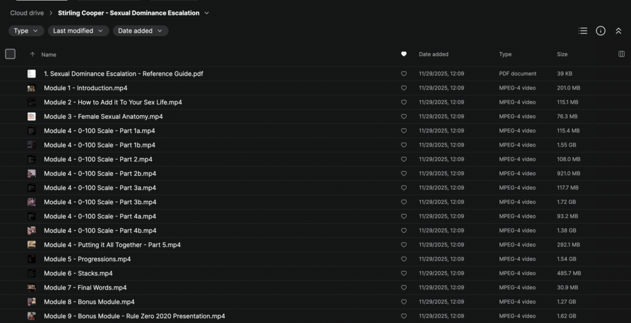The image size is (631, 323).
Task: Click the collapse arrows icon
Action: (619, 31)
